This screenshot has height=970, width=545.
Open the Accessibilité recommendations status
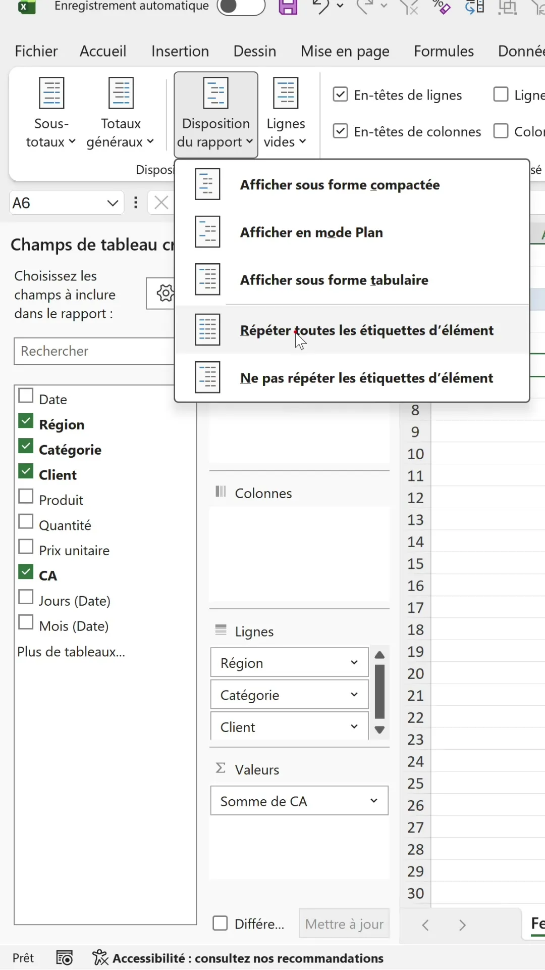[238, 958]
